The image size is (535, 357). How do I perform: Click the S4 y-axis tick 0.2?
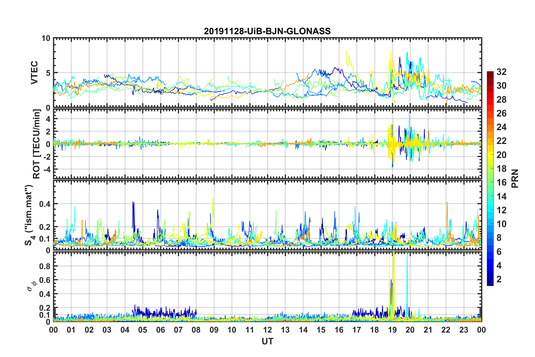(x=45, y=227)
